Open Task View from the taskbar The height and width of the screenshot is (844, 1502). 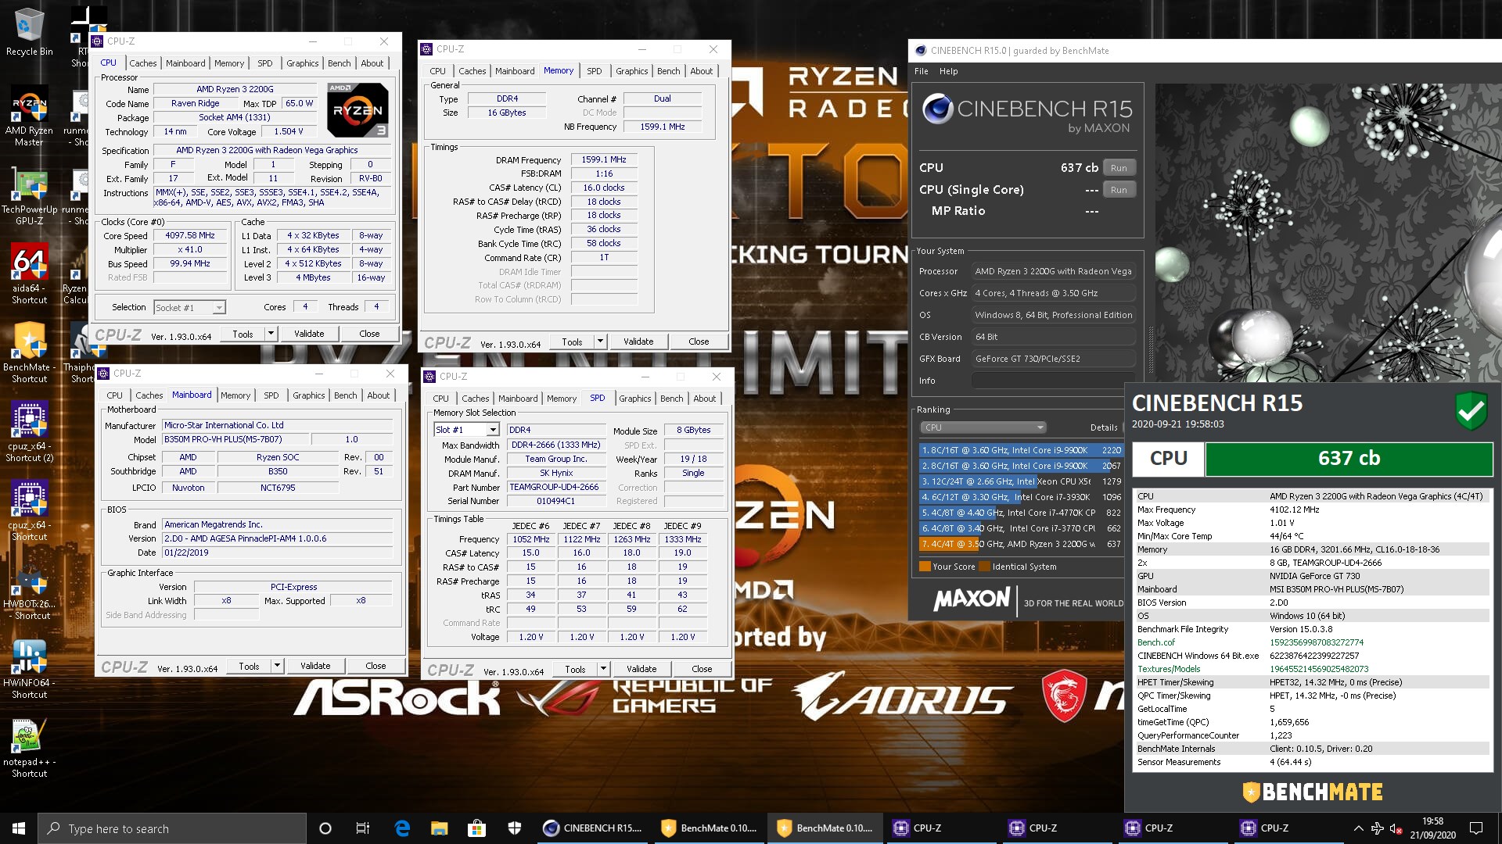(362, 828)
